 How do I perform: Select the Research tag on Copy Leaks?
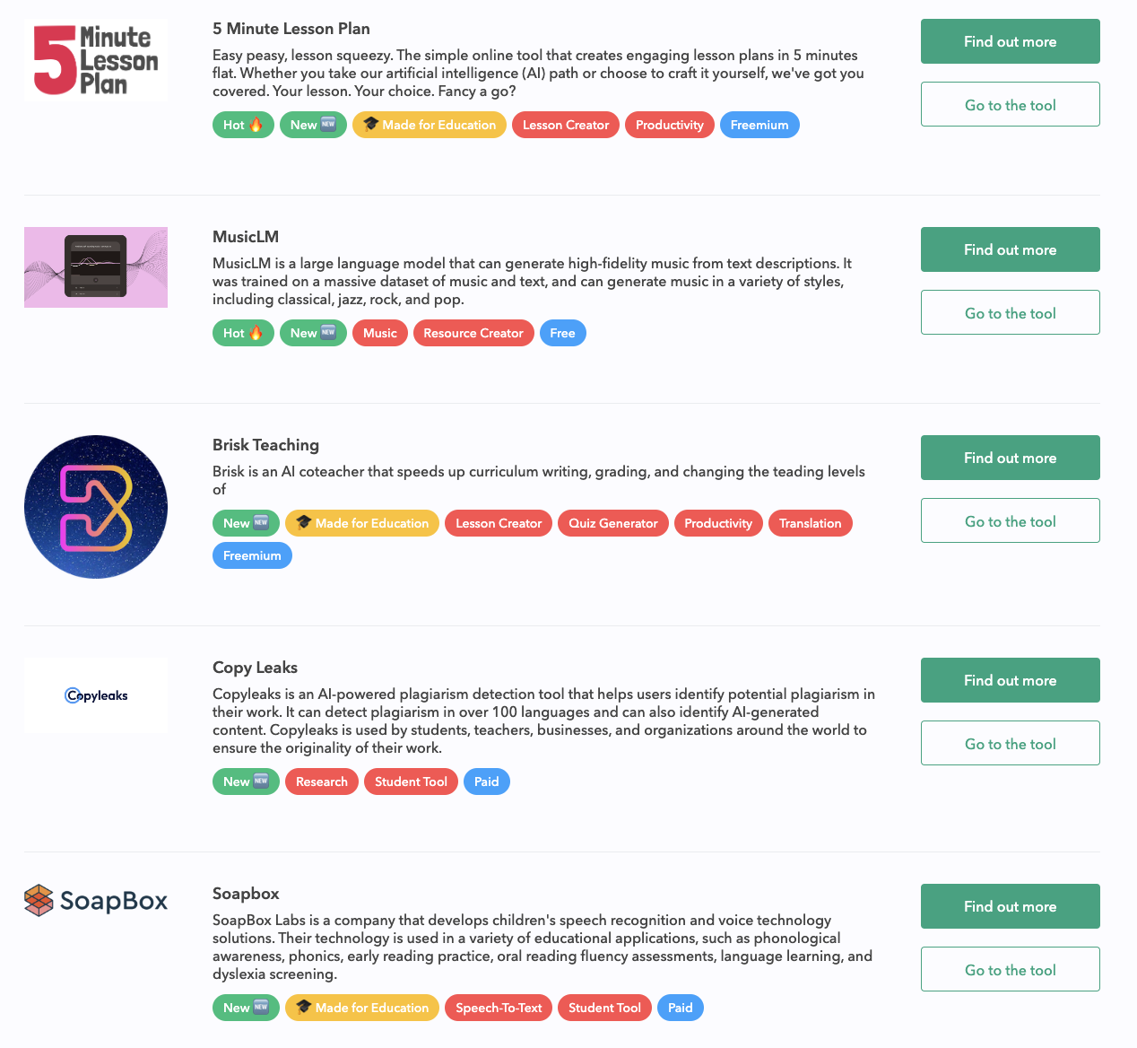322,782
